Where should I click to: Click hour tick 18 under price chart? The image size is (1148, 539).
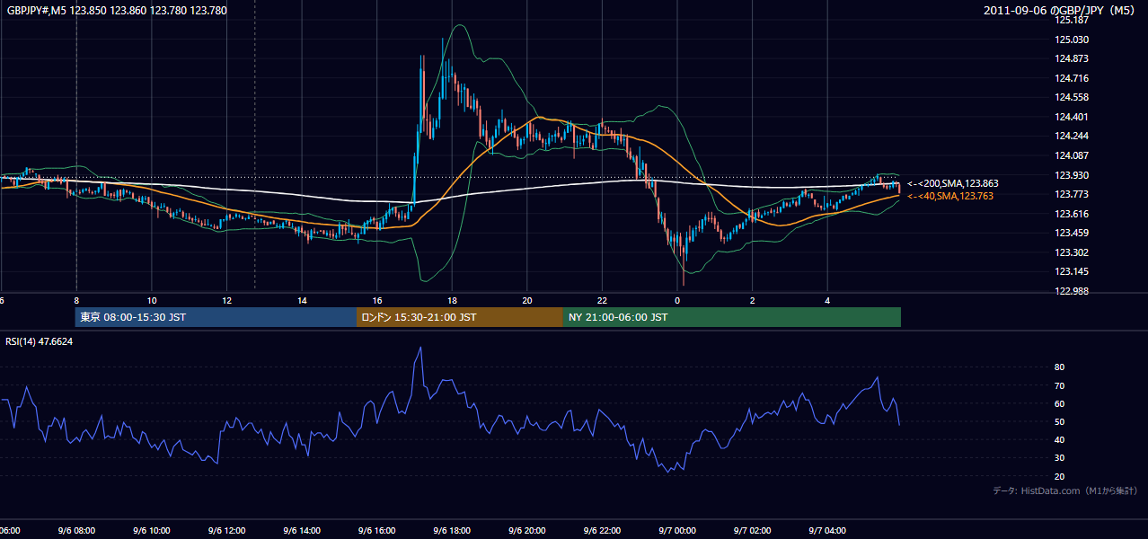(x=453, y=301)
